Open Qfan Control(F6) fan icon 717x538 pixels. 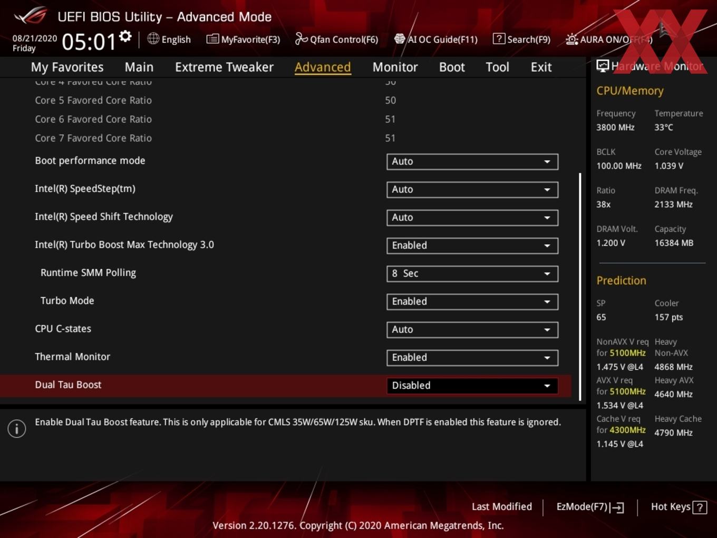pyautogui.click(x=301, y=39)
